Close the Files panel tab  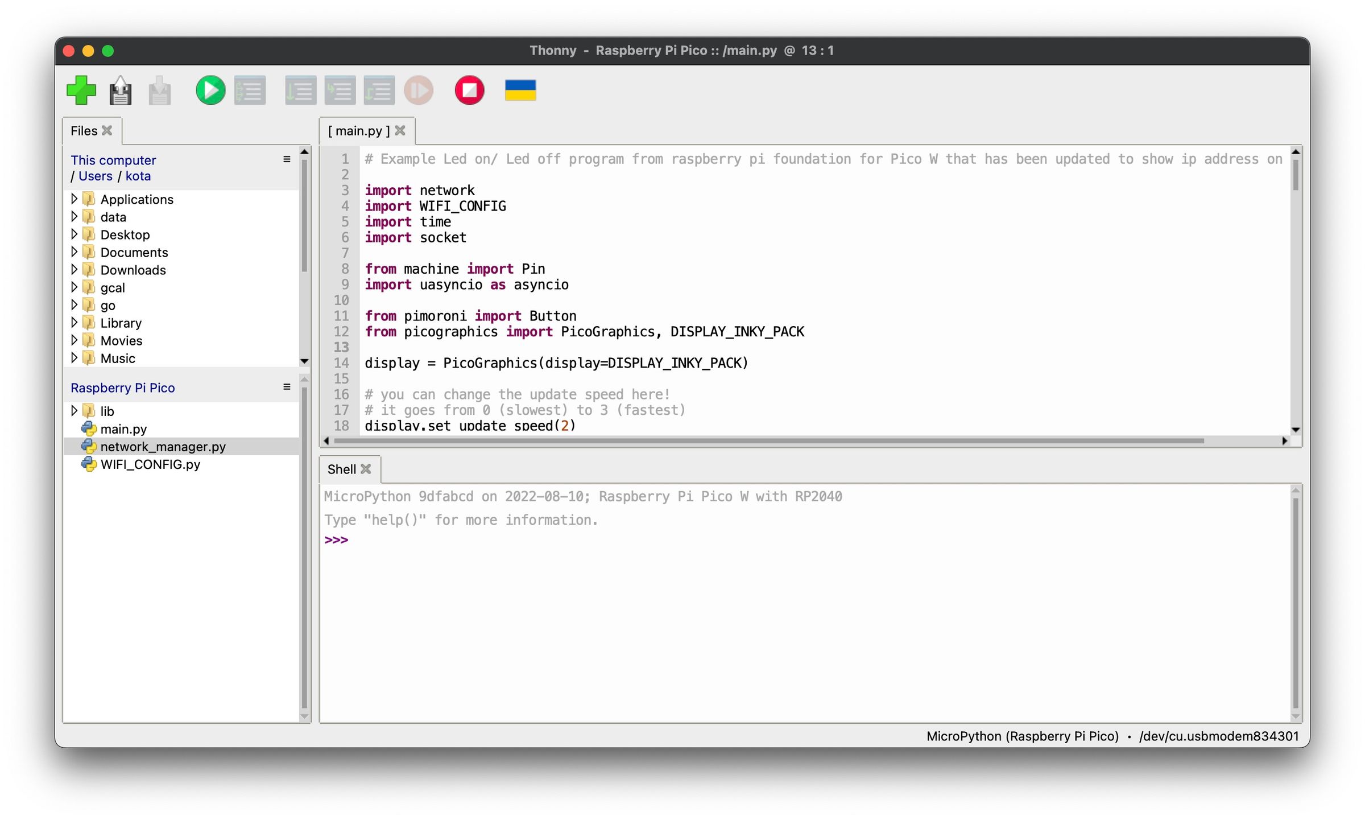[107, 131]
